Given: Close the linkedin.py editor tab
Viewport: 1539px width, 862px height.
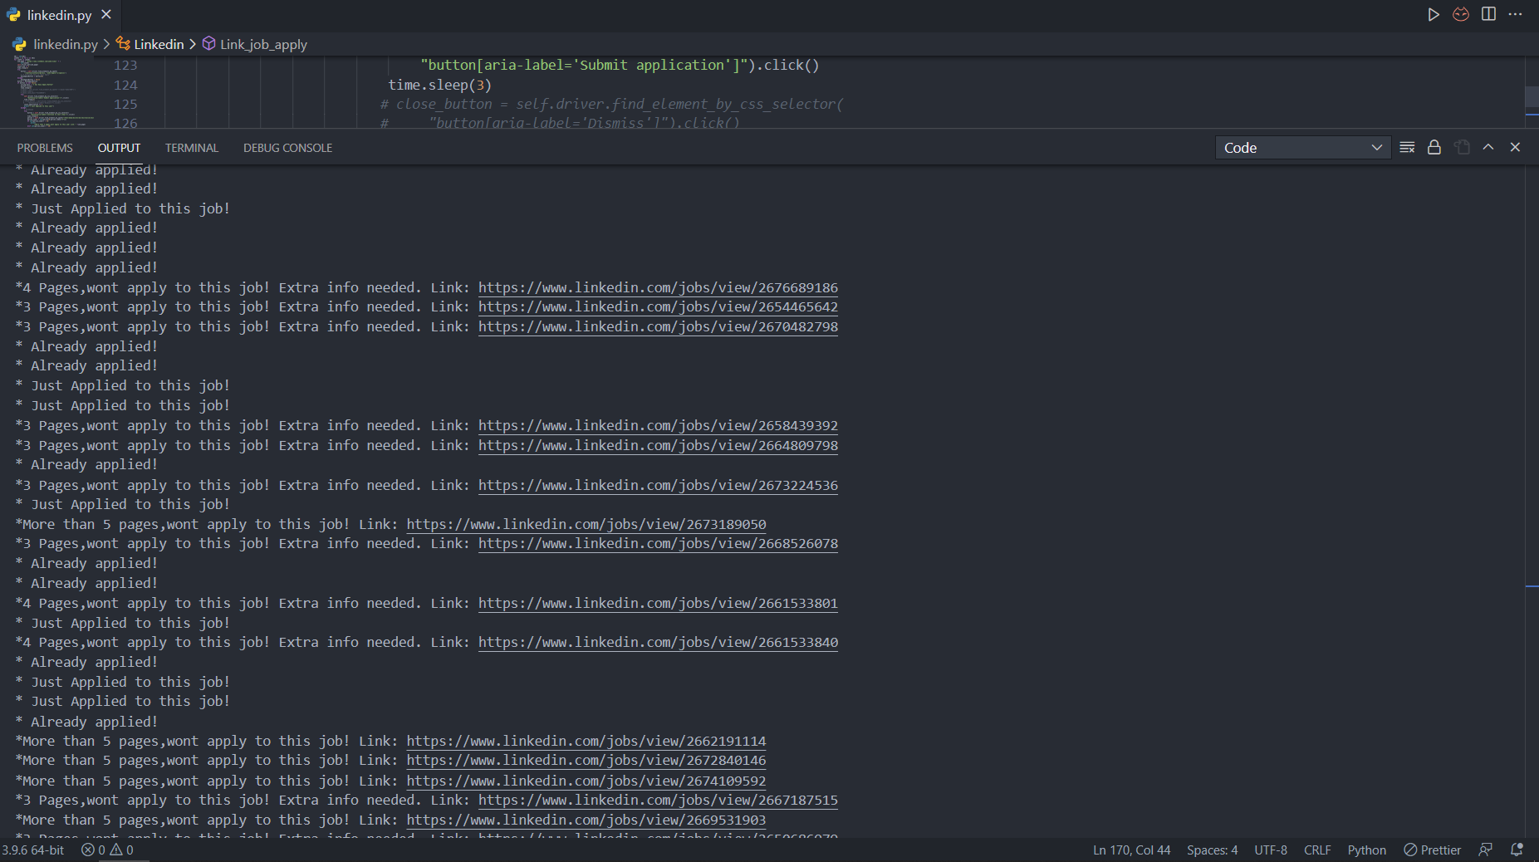Looking at the screenshot, I should [x=106, y=15].
